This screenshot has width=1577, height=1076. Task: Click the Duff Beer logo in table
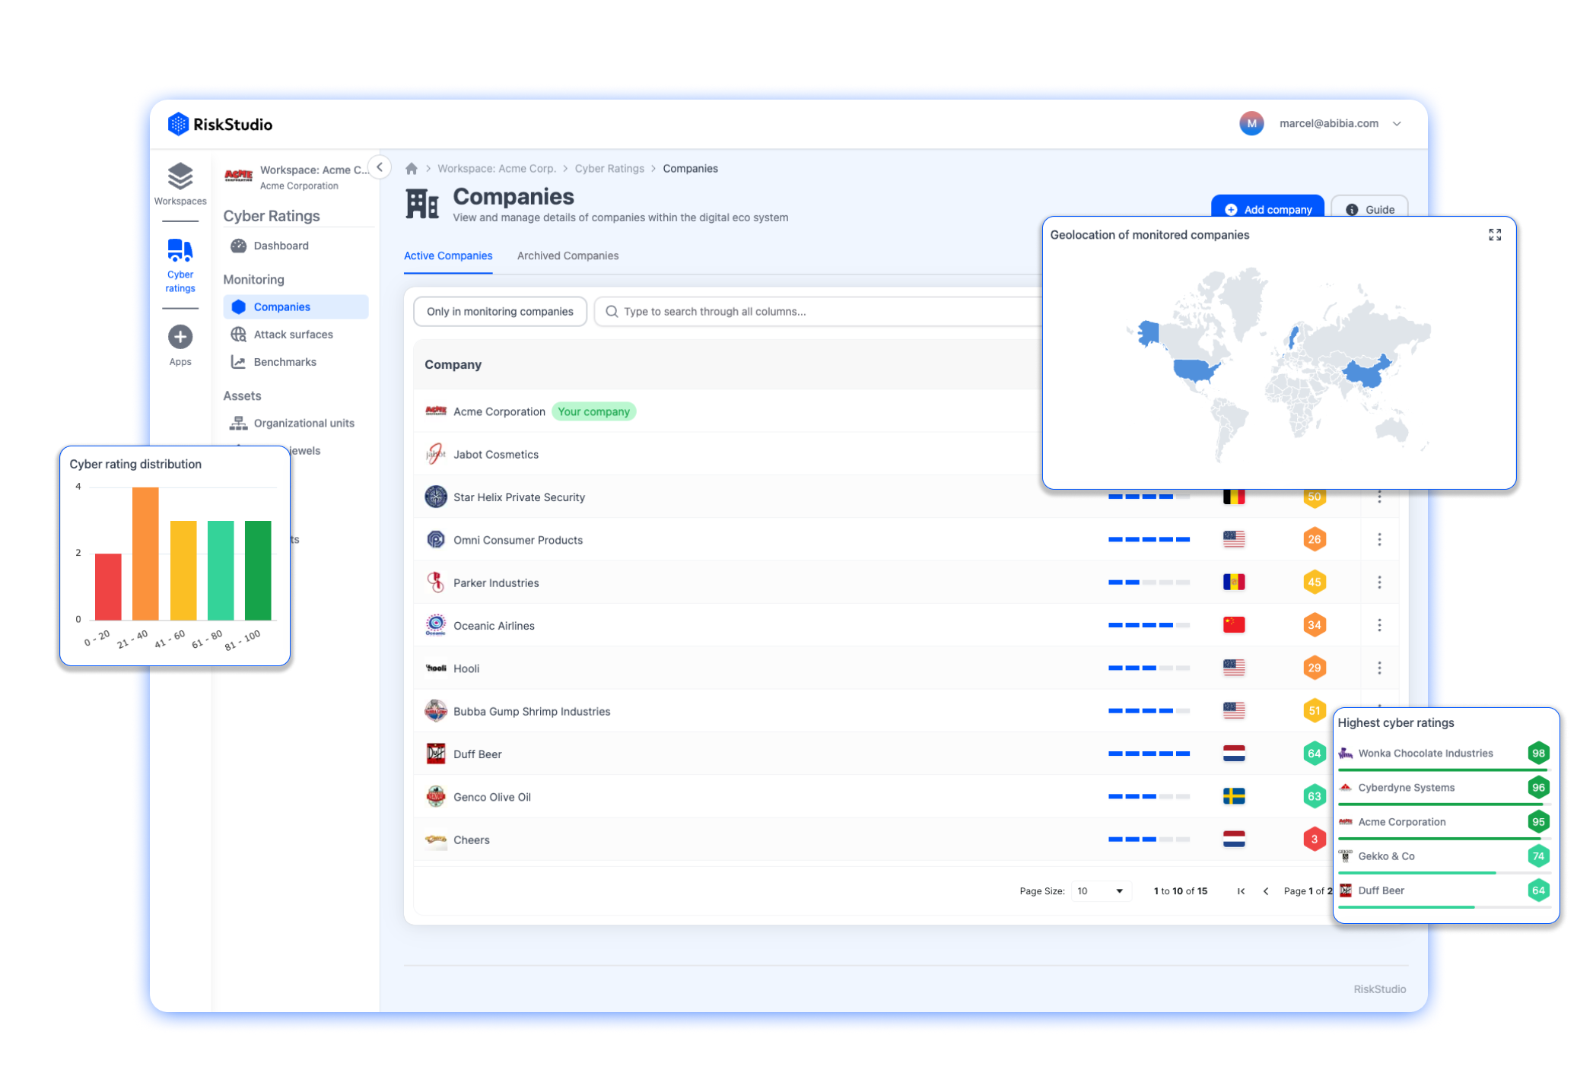tap(436, 754)
